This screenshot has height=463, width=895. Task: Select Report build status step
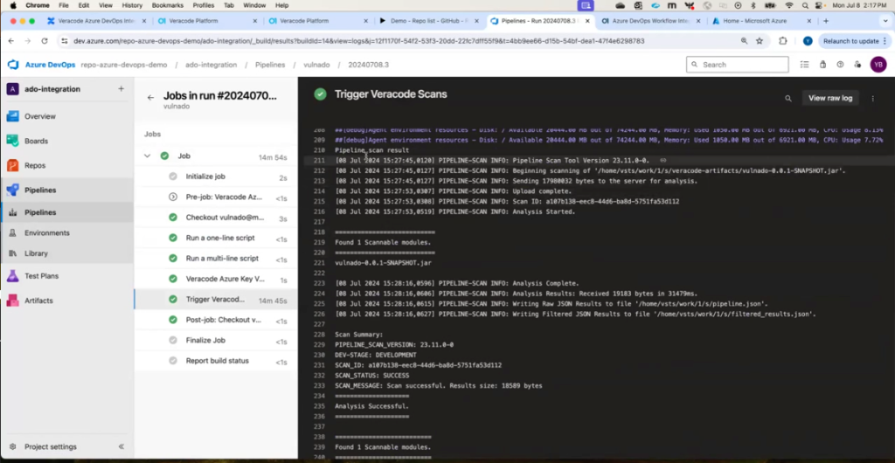click(216, 361)
